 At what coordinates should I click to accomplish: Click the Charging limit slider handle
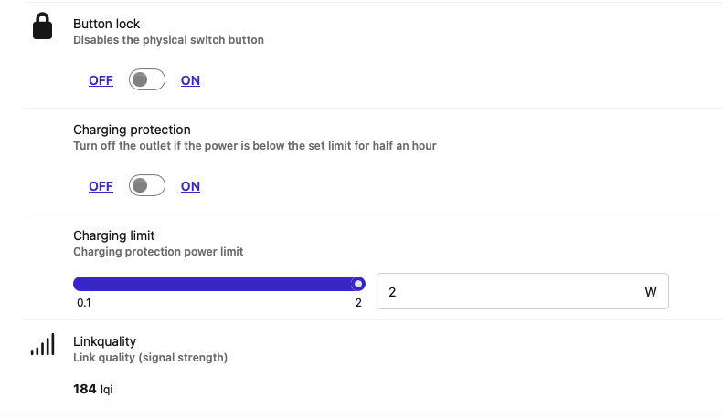[x=358, y=284]
